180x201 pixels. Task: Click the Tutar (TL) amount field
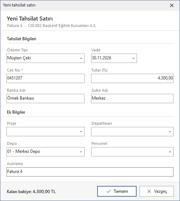coord(132,78)
